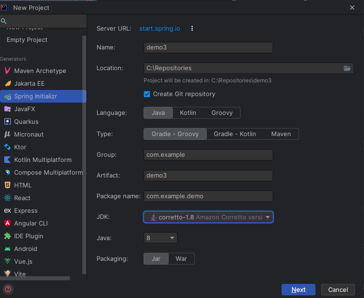Click the search magnifier icon

pos(3,21)
